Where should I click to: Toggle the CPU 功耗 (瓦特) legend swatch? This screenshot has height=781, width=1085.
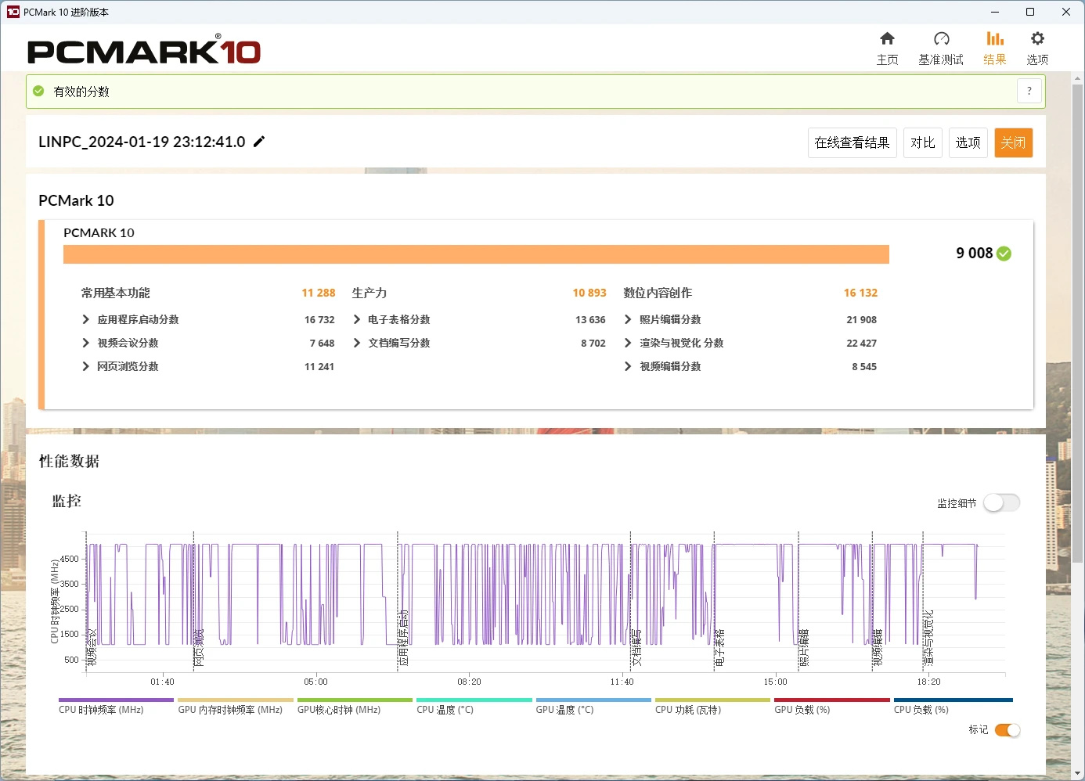click(x=712, y=700)
